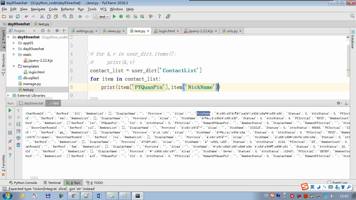This screenshot has height=200, width=356.
Task: Open the Terminal tool window
Action: click(52, 183)
